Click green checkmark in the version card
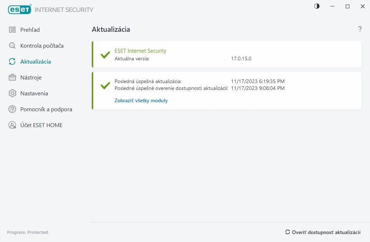 pyautogui.click(x=105, y=55)
